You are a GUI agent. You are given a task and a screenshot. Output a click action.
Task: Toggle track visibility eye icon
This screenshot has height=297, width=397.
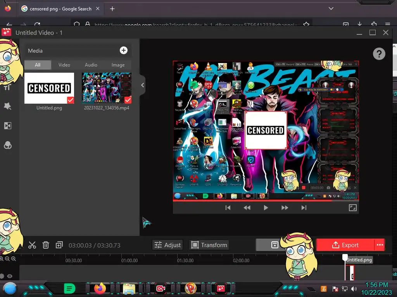click(10, 276)
